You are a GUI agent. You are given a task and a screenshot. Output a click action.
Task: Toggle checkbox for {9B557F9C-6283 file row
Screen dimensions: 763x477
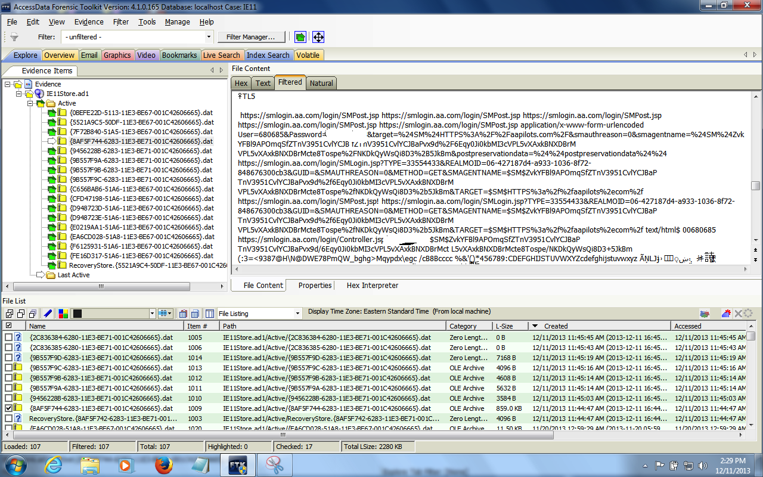(8, 368)
